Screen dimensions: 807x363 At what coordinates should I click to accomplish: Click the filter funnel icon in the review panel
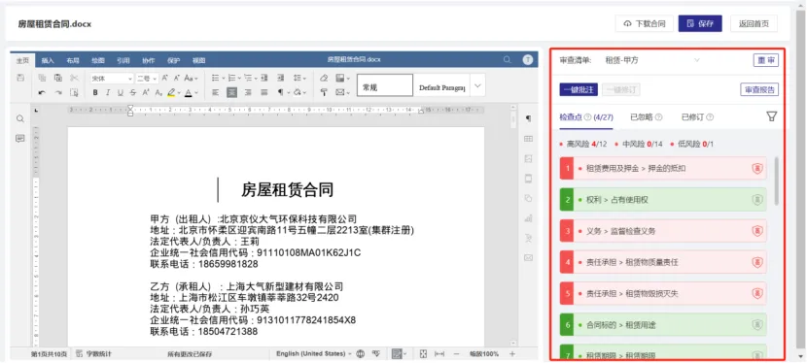tap(771, 116)
